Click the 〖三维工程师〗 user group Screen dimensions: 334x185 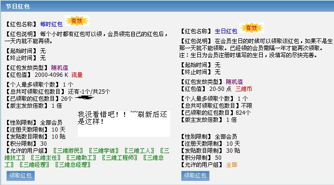(119, 158)
